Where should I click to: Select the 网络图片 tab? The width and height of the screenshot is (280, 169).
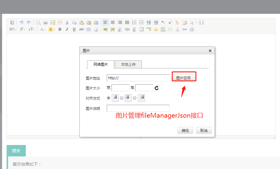tap(100, 65)
